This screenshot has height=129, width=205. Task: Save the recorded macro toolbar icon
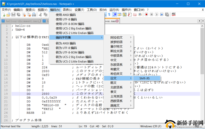(x=167, y=14)
